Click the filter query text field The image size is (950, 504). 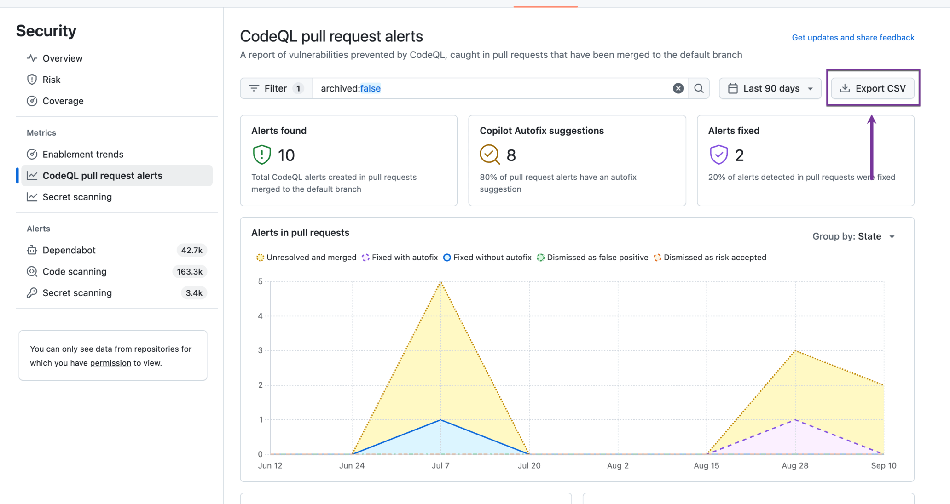click(492, 88)
